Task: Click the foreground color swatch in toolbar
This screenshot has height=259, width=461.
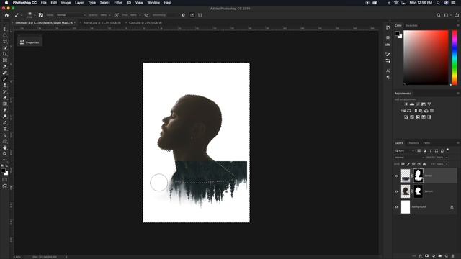Action: click(x=3, y=171)
